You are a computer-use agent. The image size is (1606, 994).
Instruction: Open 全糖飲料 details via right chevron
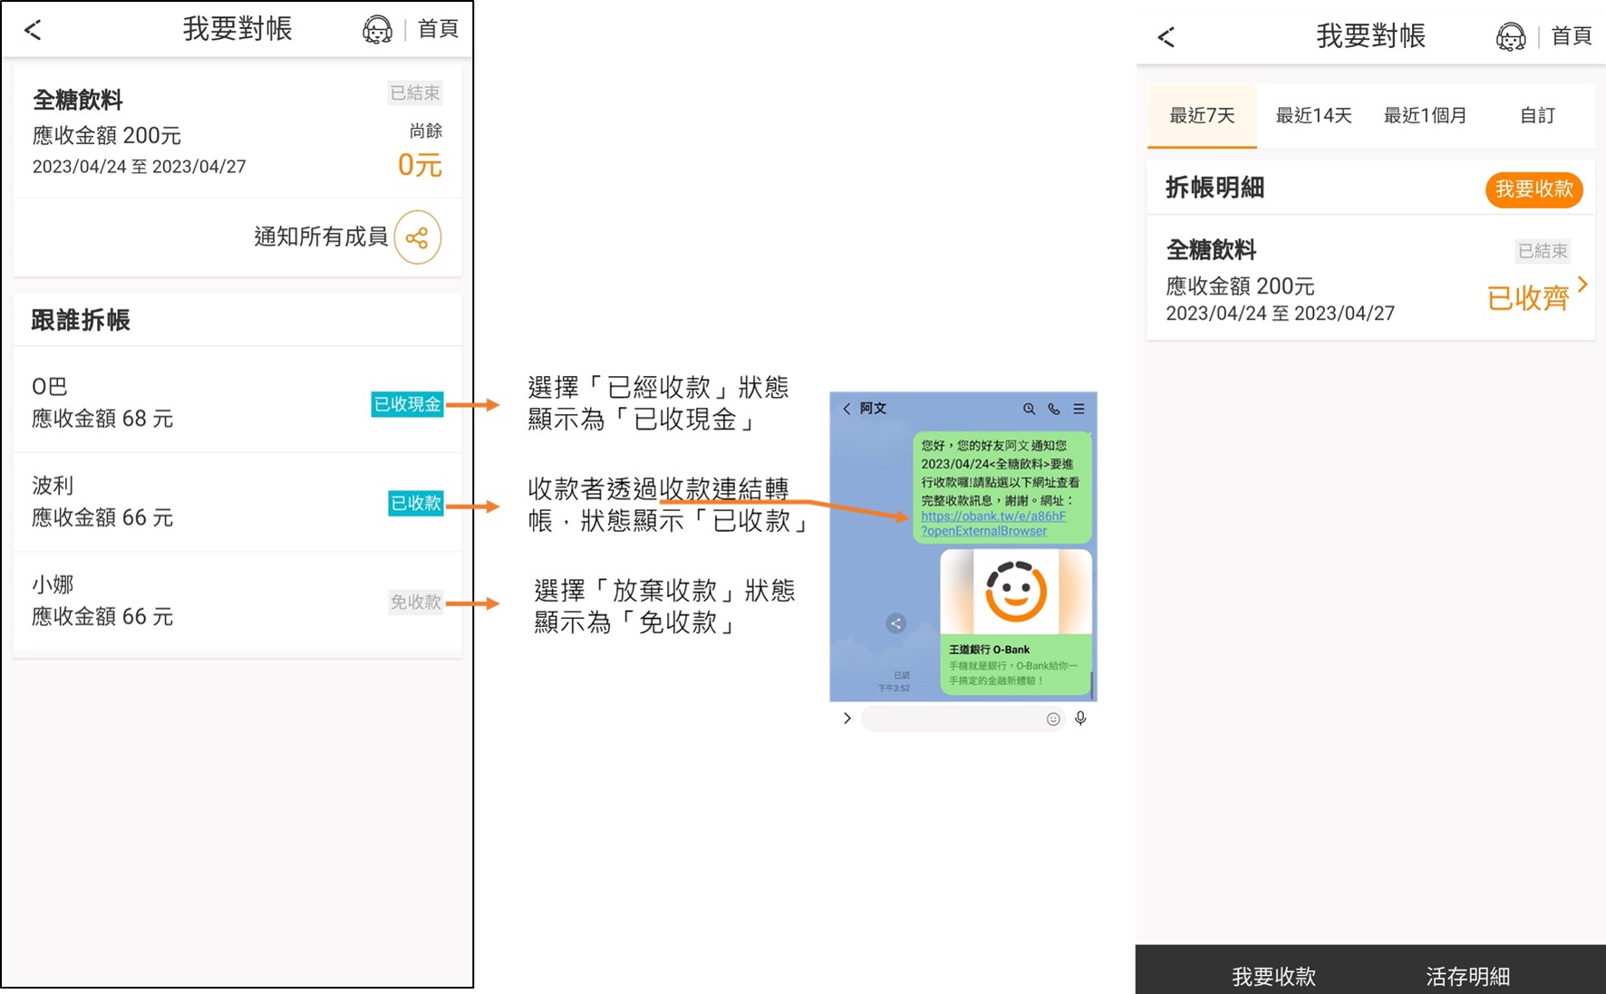tap(1582, 285)
